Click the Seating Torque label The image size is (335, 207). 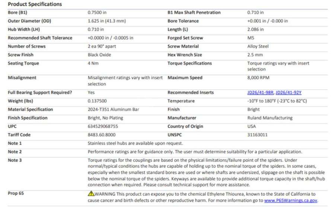coord(23,63)
